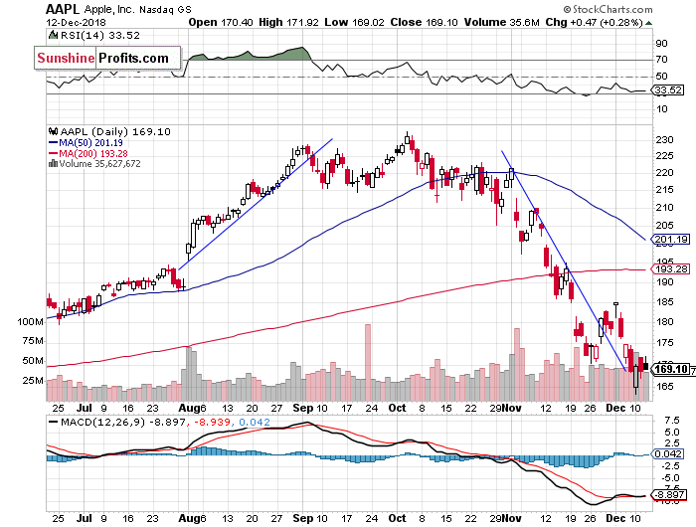Click the 220 price axis label
Viewport: 696px width, 527px height.
click(664, 173)
